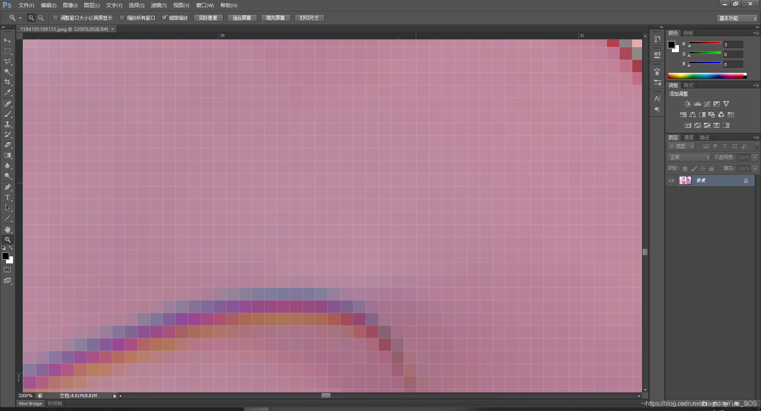Screen dimensions: 761x411
Task: Select the Gradient tool
Action: 8,155
